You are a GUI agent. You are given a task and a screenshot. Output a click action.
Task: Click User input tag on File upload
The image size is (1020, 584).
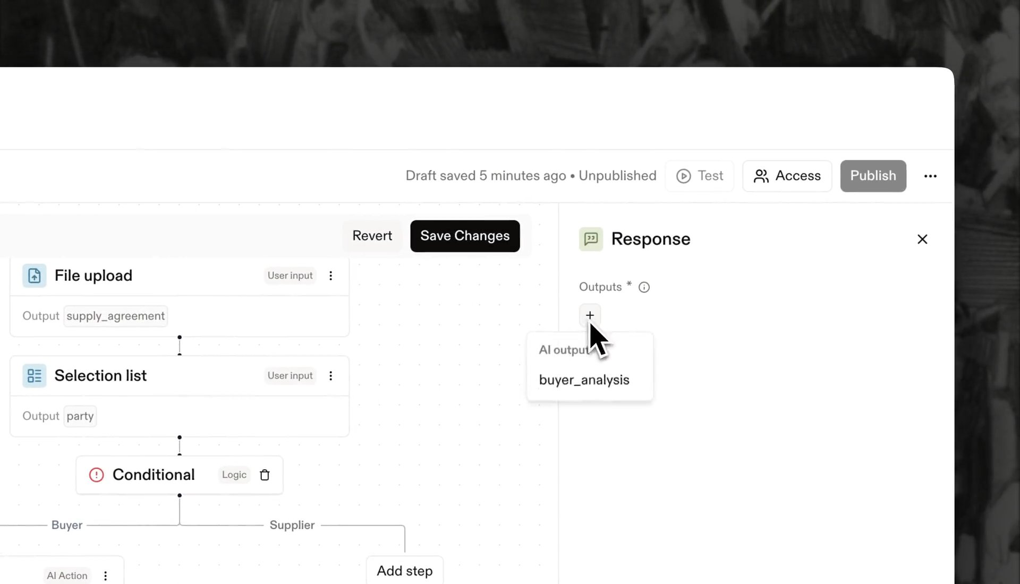[290, 276]
